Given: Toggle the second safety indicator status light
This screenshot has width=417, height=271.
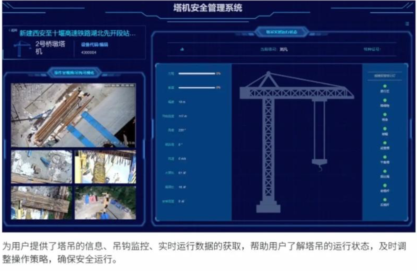Looking at the screenshot, I should coord(385,100).
